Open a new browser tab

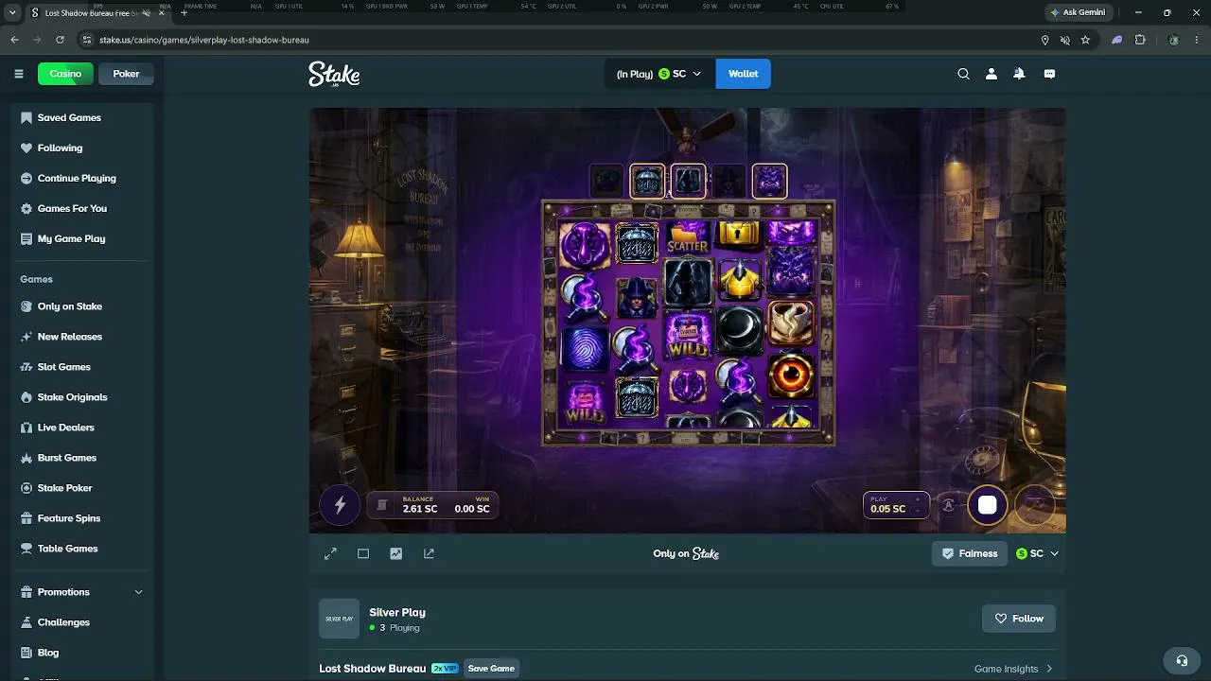[x=184, y=13]
